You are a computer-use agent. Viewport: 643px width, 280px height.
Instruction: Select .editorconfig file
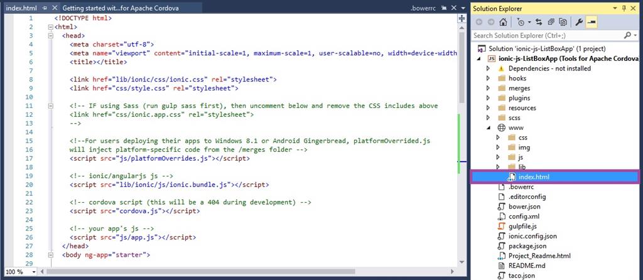click(527, 197)
